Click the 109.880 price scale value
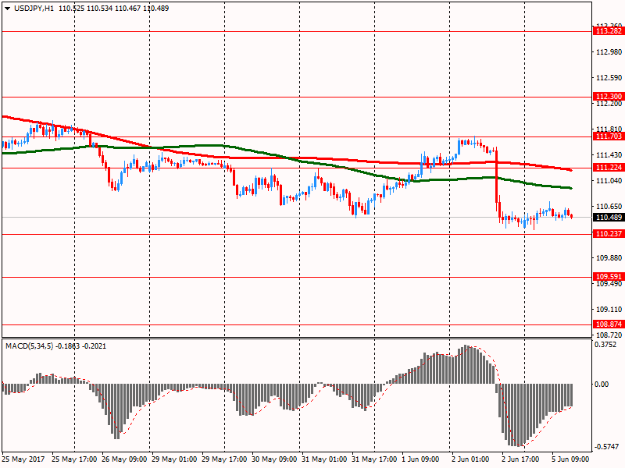Viewport: 625px width, 468px height. [x=609, y=258]
